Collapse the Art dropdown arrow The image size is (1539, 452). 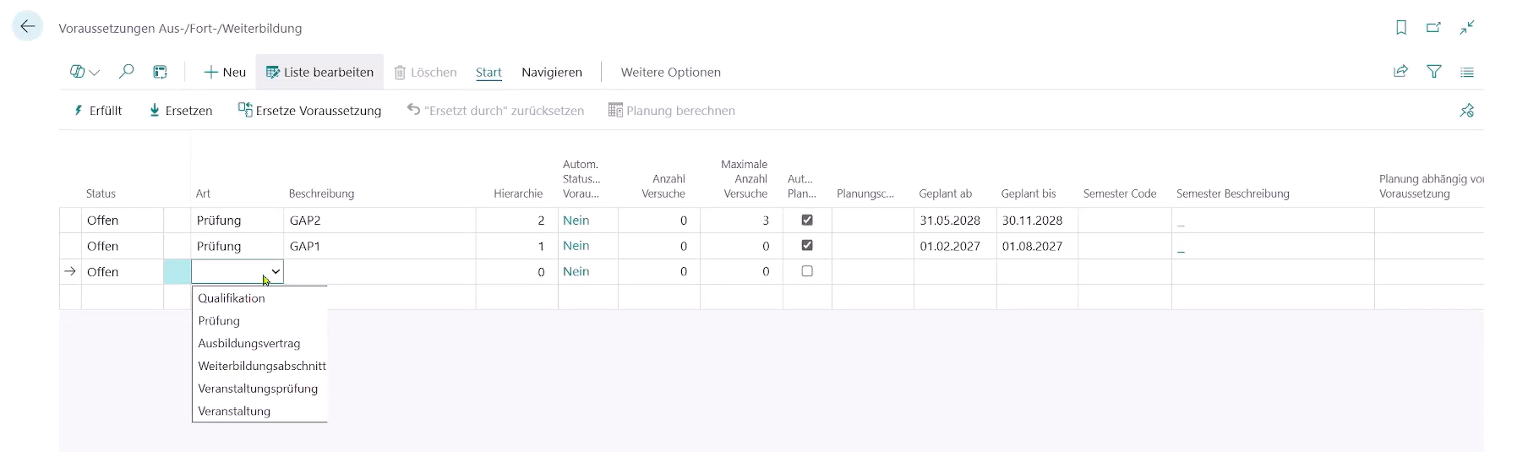276,271
